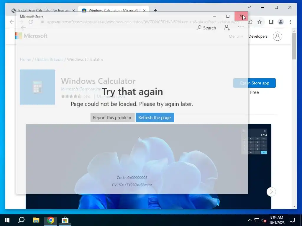Viewport: 302px width, 226px height.
Task: Click scrollbar down arrow on webpage
Action: (x=294, y=206)
